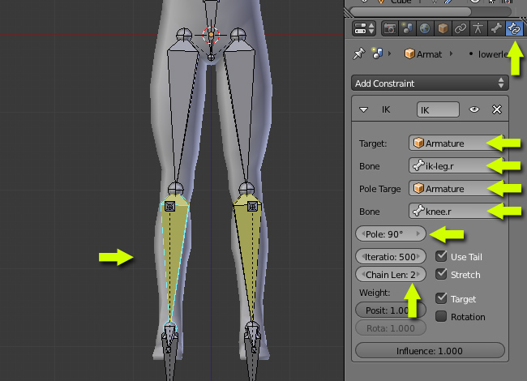527x381 pixels.
Task: Toggle IK constraint visibility eye
Action: (474, 109)
